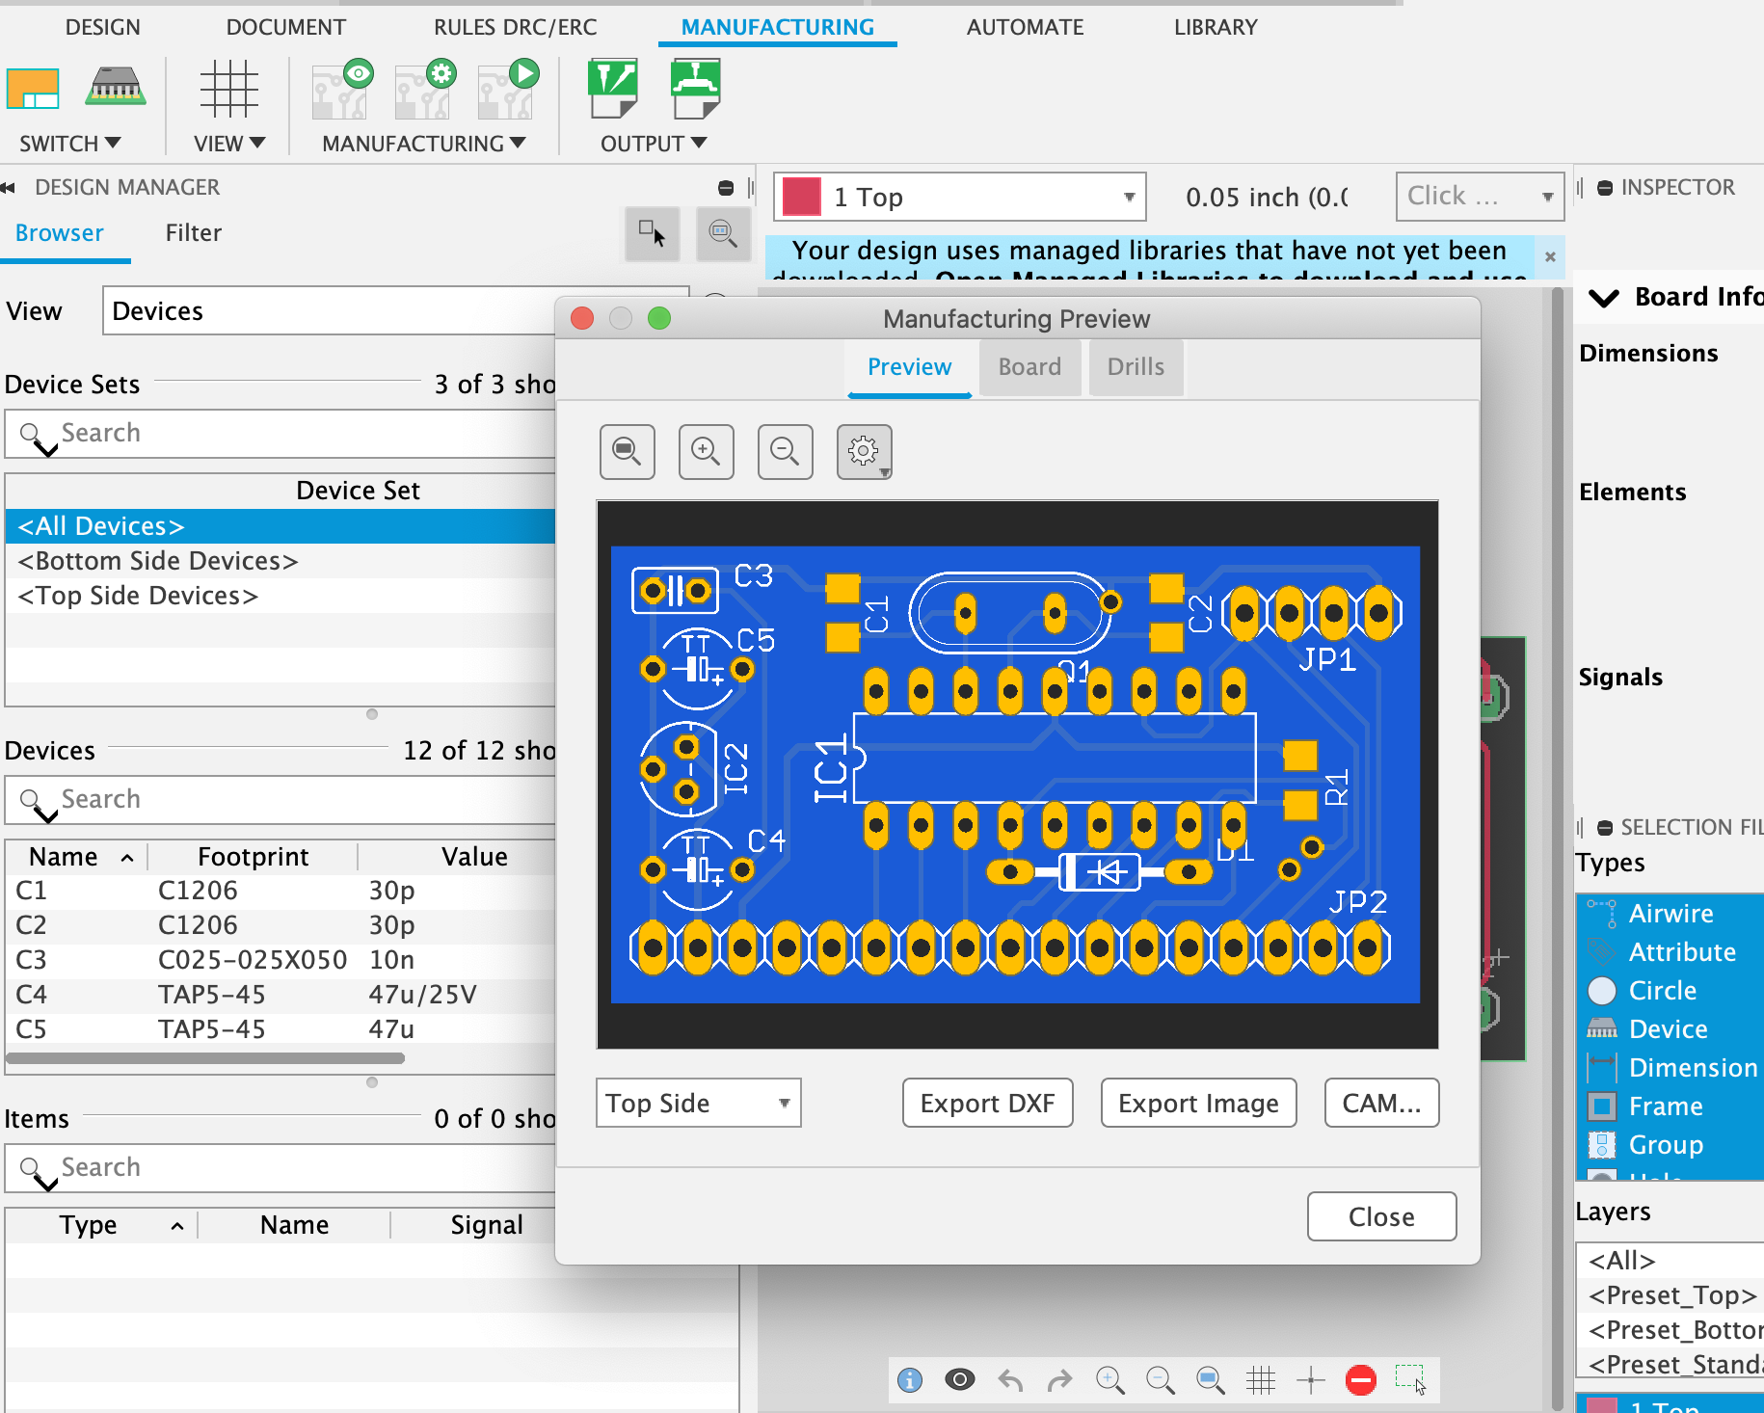This screenshot has width=1764, height=1413.
Task: Open the AUTOMATE menu
Action: pos(1024,27)
